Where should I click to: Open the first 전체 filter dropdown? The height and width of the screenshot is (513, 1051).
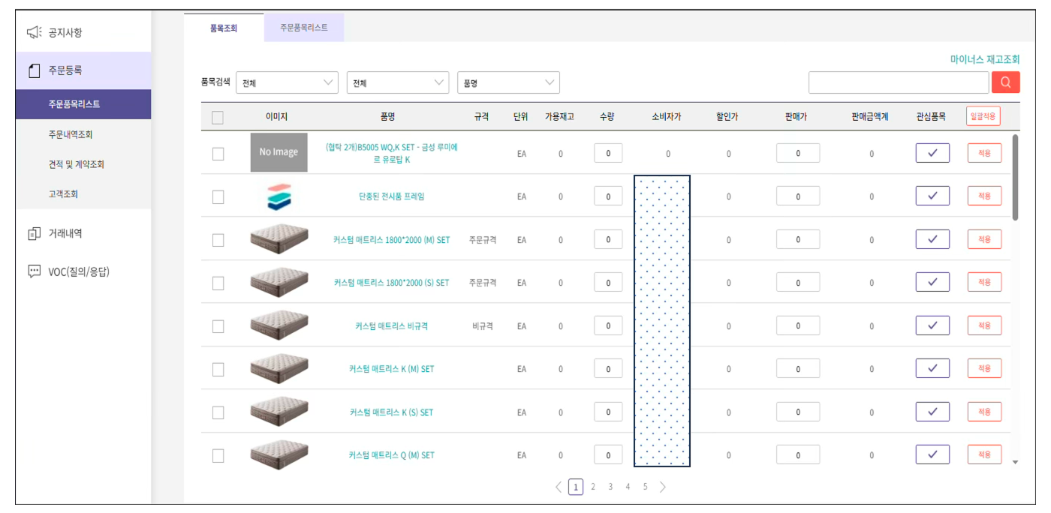[288, 82]
